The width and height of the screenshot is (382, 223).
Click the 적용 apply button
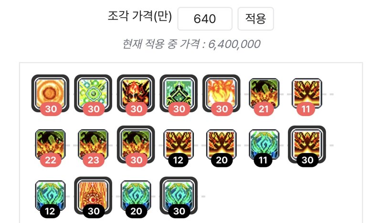(x=255, y=19)
